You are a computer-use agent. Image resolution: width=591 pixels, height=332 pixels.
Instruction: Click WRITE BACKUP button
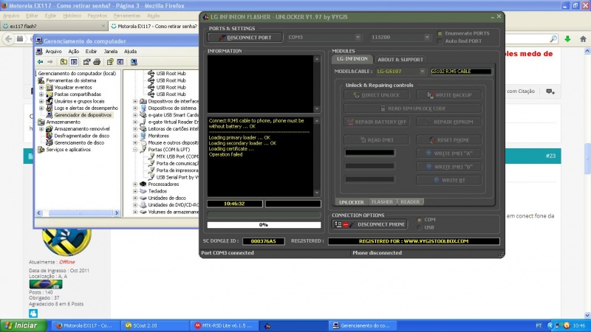click(449, 95)
